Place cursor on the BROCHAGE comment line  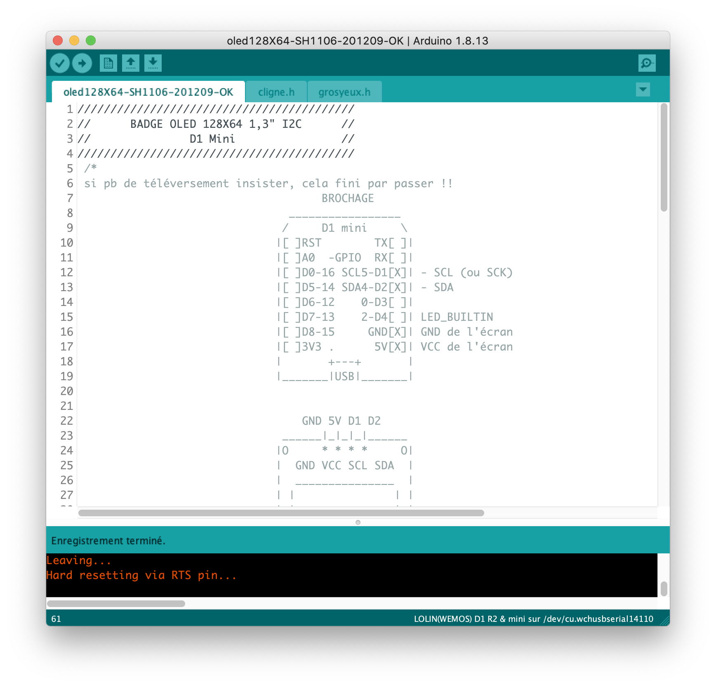point(347,198)
